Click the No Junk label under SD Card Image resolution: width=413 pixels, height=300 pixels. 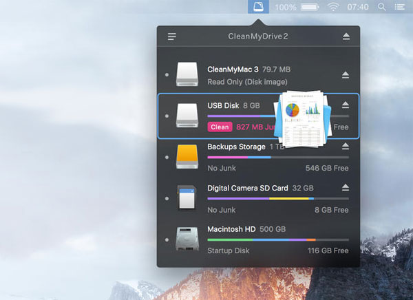pyautogui.click(x=222, y=210)
